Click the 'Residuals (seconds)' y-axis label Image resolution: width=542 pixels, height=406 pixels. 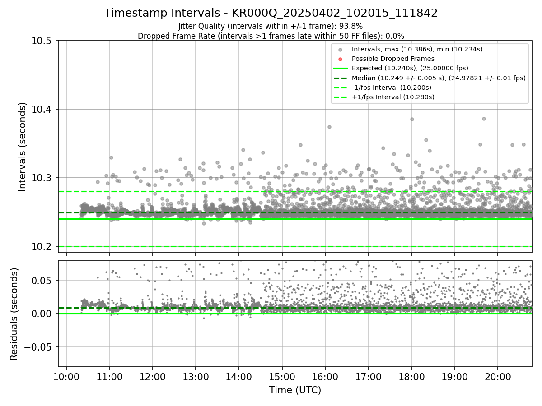tap(14, 314)
